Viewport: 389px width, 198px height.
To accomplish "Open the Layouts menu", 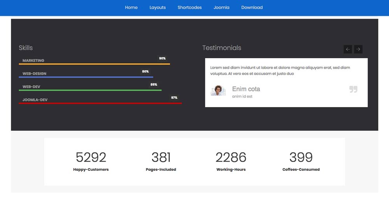I will (158, 7).
